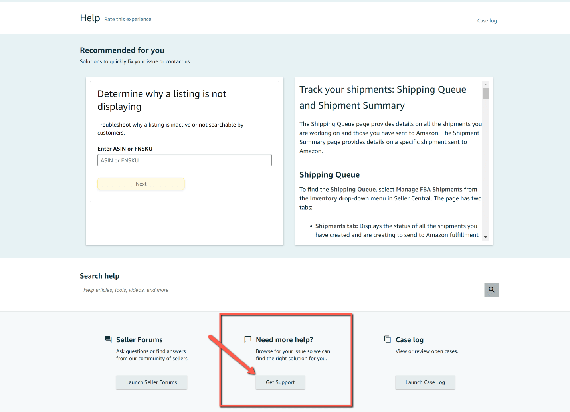This screenshot has height=412, width=570.
Task: Click the Need more help speech bubble icon
Action: point(248,339)
